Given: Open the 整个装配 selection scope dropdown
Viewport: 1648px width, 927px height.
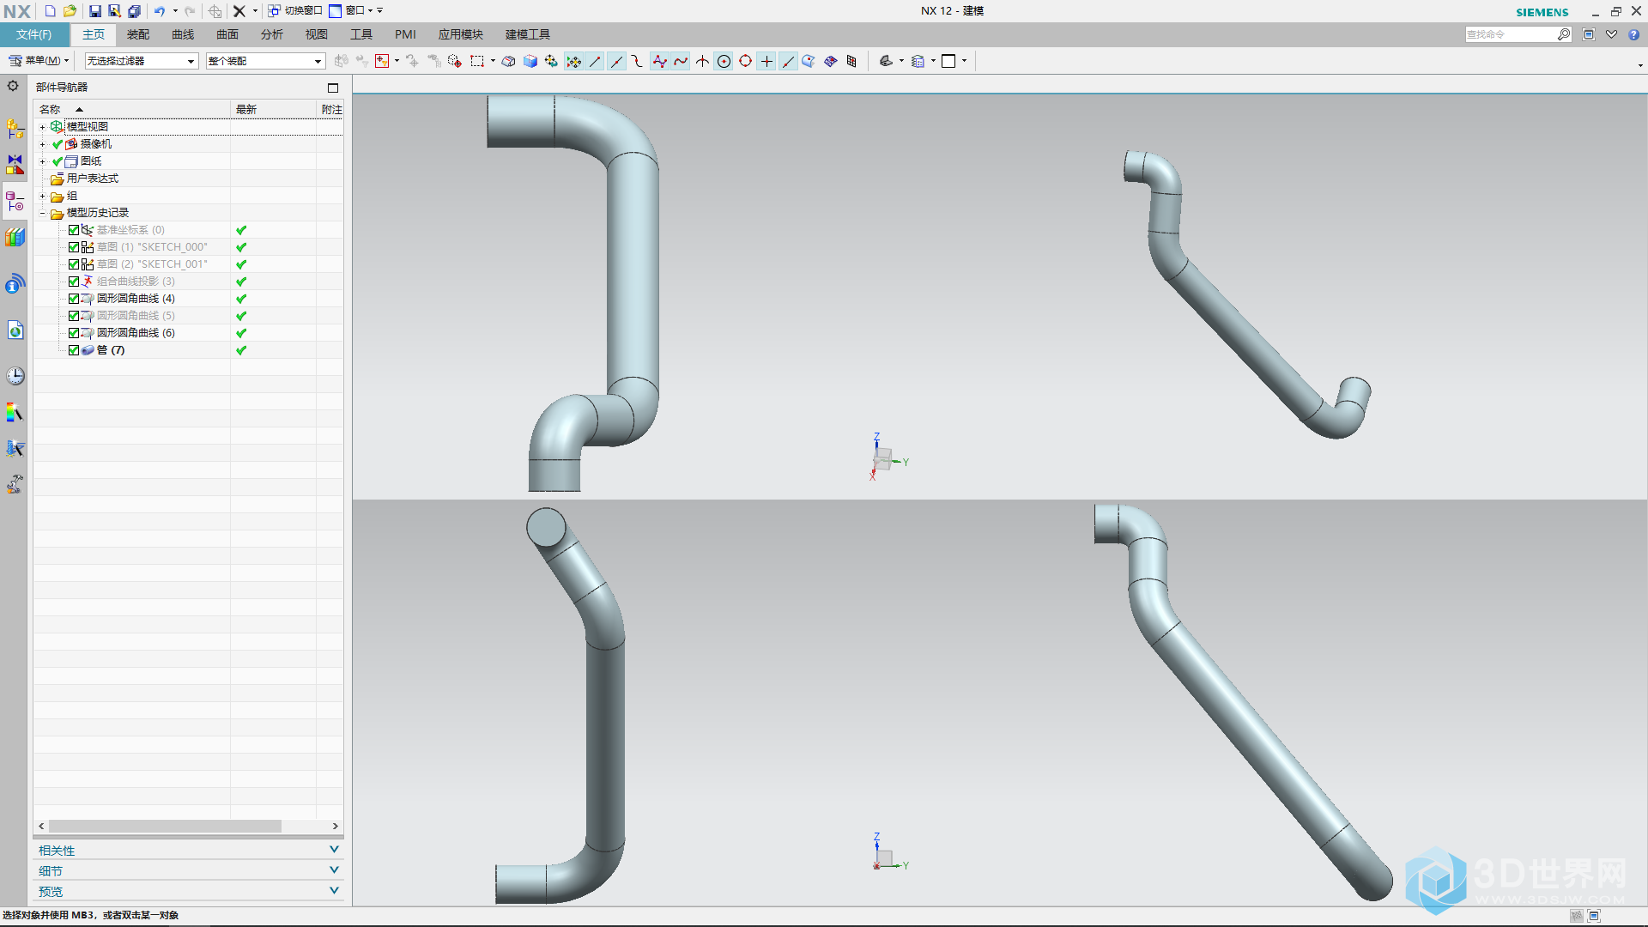Looking at the screenshot, I should click(x=265, y=61).
